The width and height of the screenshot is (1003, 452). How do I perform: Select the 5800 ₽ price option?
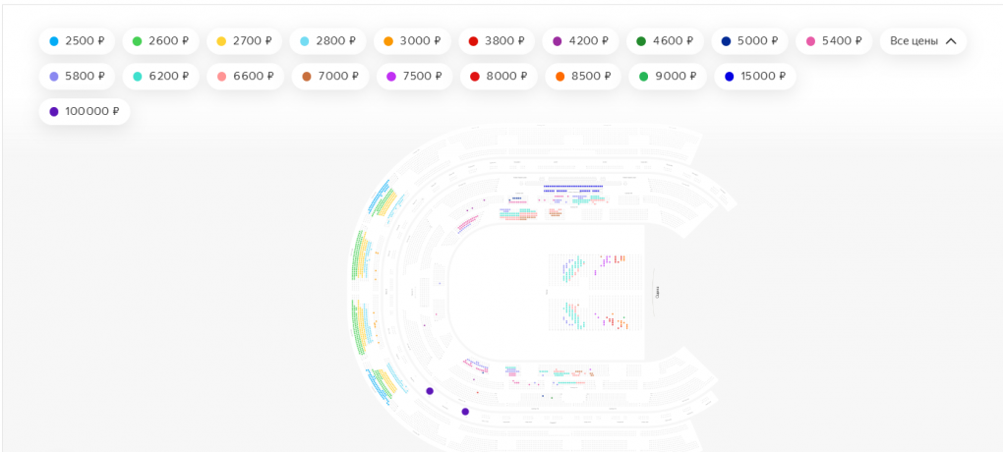coord(76,77)
